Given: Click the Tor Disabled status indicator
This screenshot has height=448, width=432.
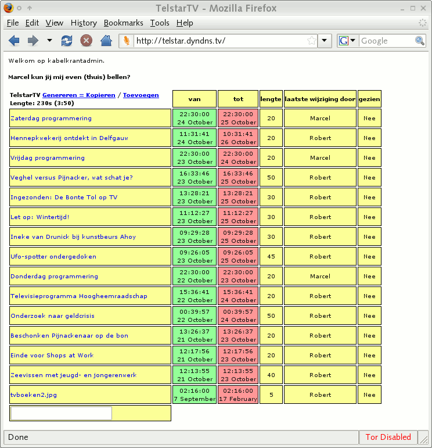Looking at the screenshot, I should tap(388, 437).
